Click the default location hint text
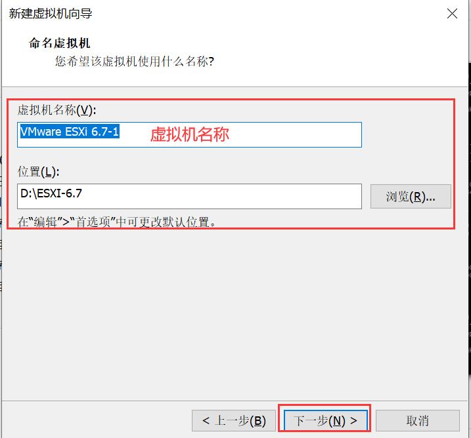The width and height of the screenshot is (471, 438). point(116,222)
